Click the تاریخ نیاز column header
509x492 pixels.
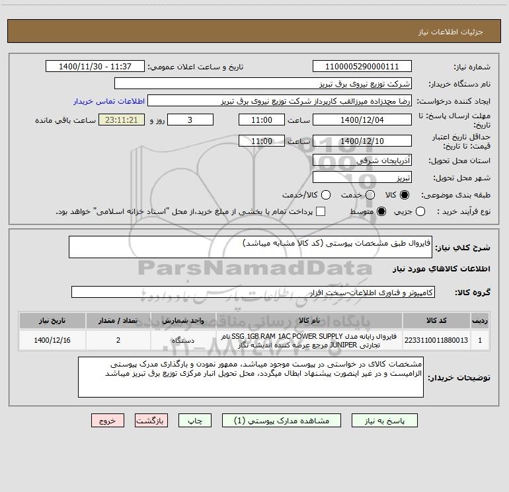point(52,321)
